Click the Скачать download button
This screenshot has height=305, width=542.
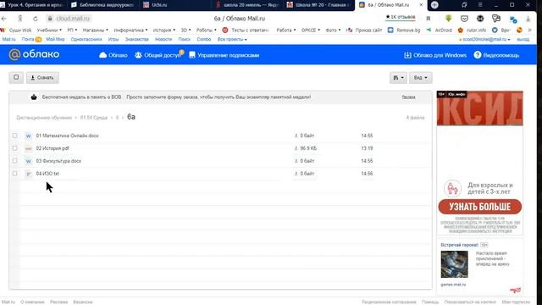click(x=42, y=78)
